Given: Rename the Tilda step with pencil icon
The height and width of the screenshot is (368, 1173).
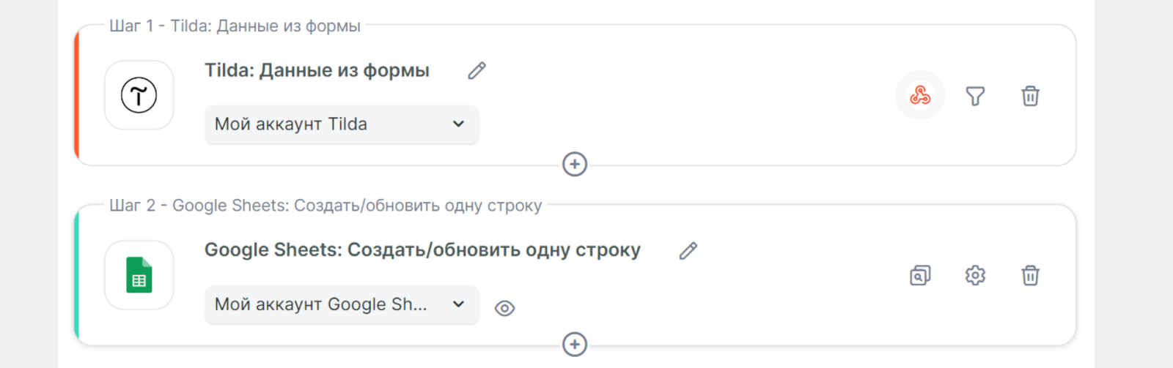Looking at the screenshot, I should pyautogui.click(x=477, y=71).
